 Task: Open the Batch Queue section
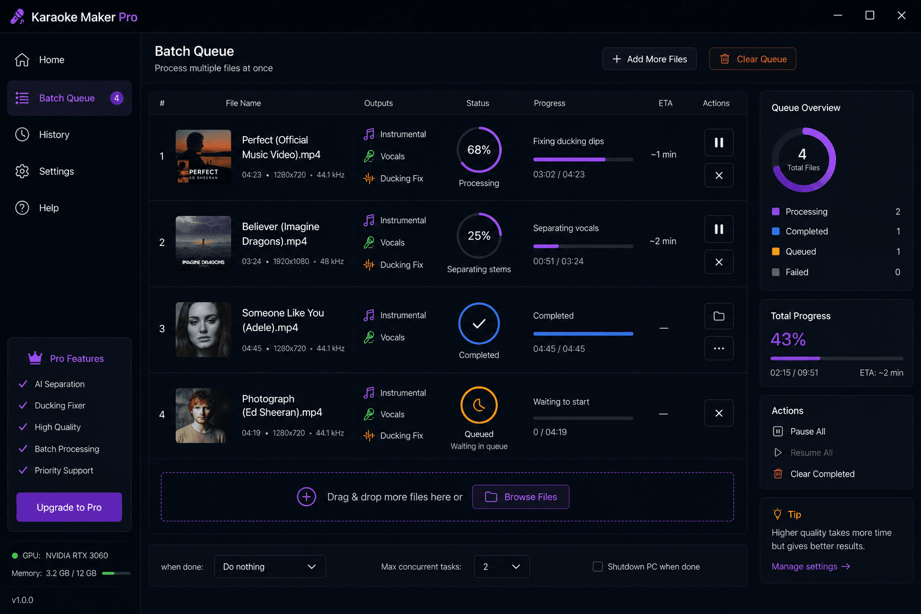70,98
